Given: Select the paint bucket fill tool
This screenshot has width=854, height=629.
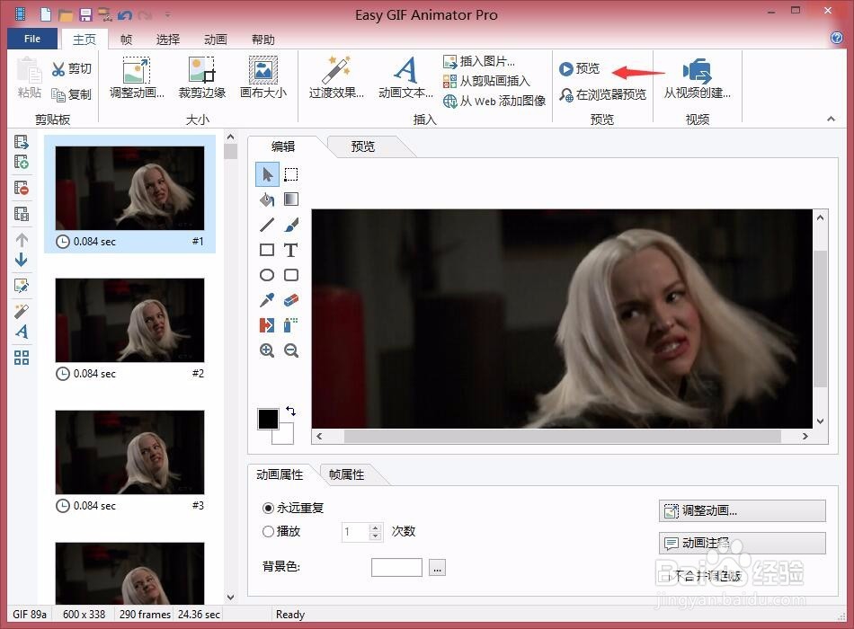Looking at the screenshot, I should 267,199.
